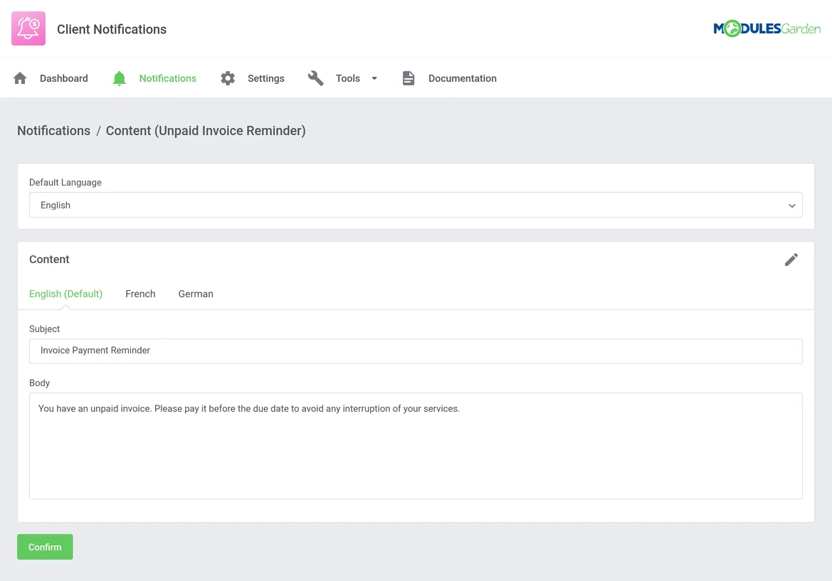Click the Subject input field
This screenshot has width=832, height=581.
point(416,351)
